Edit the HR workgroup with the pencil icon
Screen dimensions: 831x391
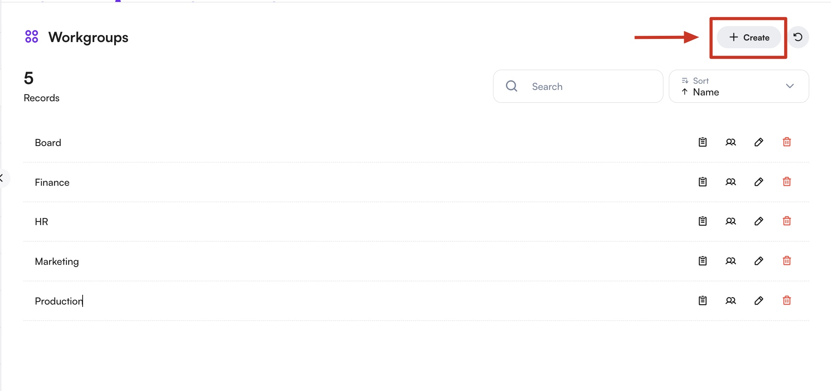[x=759, y=221]
